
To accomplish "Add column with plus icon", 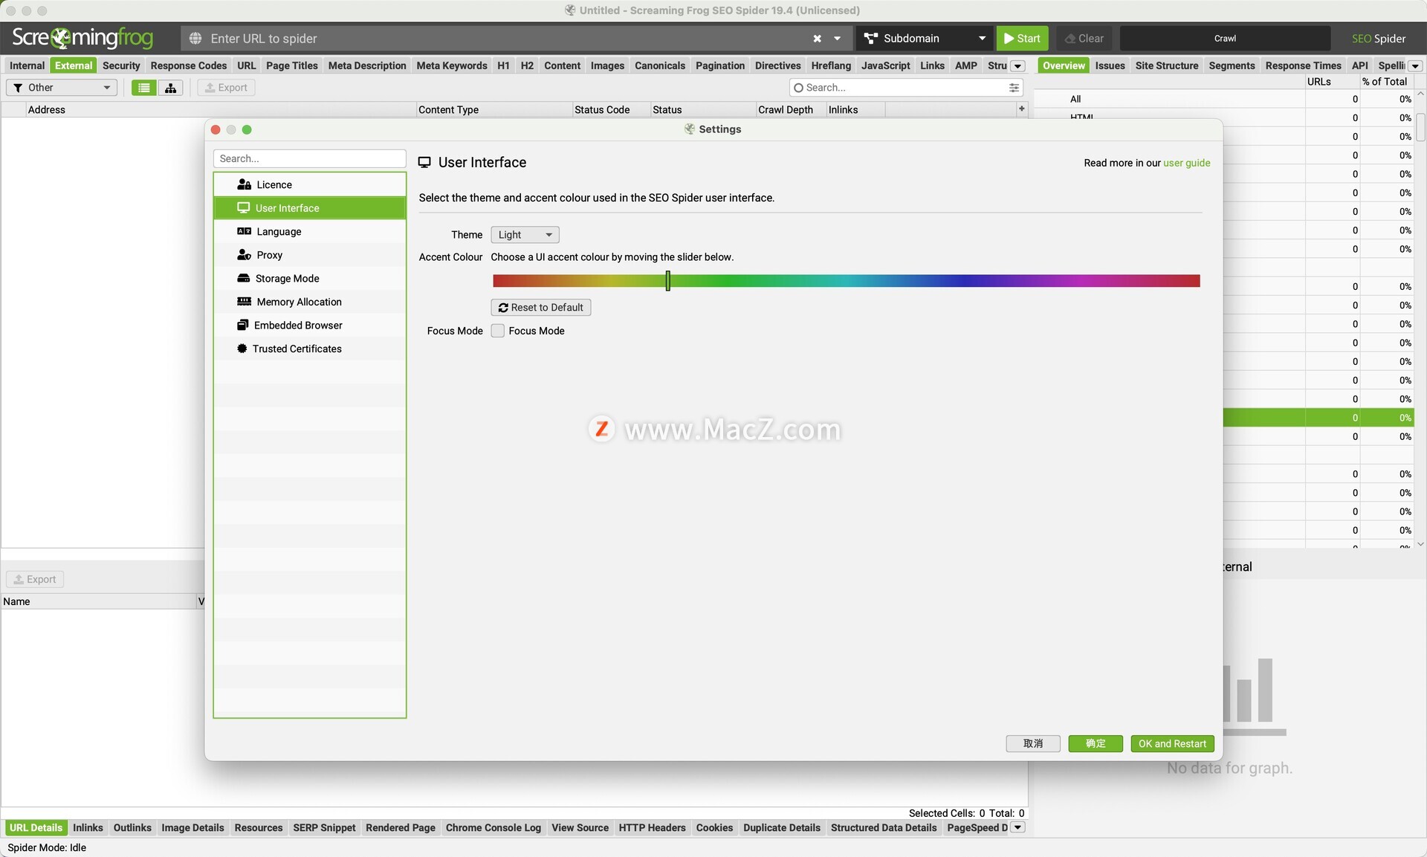I will tap(1021, 109).
